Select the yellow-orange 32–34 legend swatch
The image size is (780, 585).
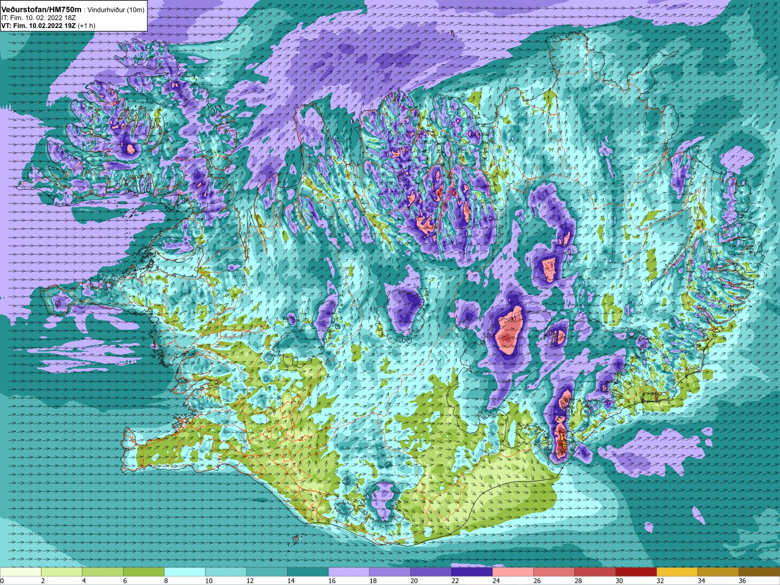point(677,572)
